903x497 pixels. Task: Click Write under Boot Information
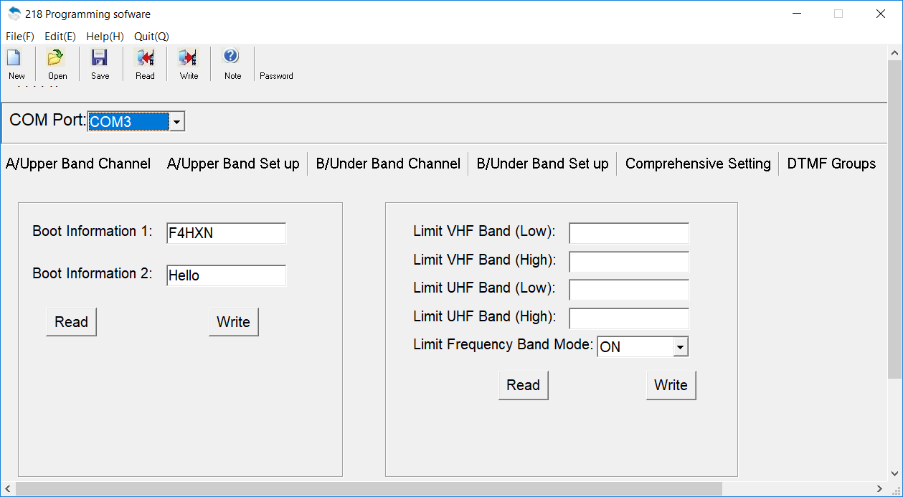point(233,322)
